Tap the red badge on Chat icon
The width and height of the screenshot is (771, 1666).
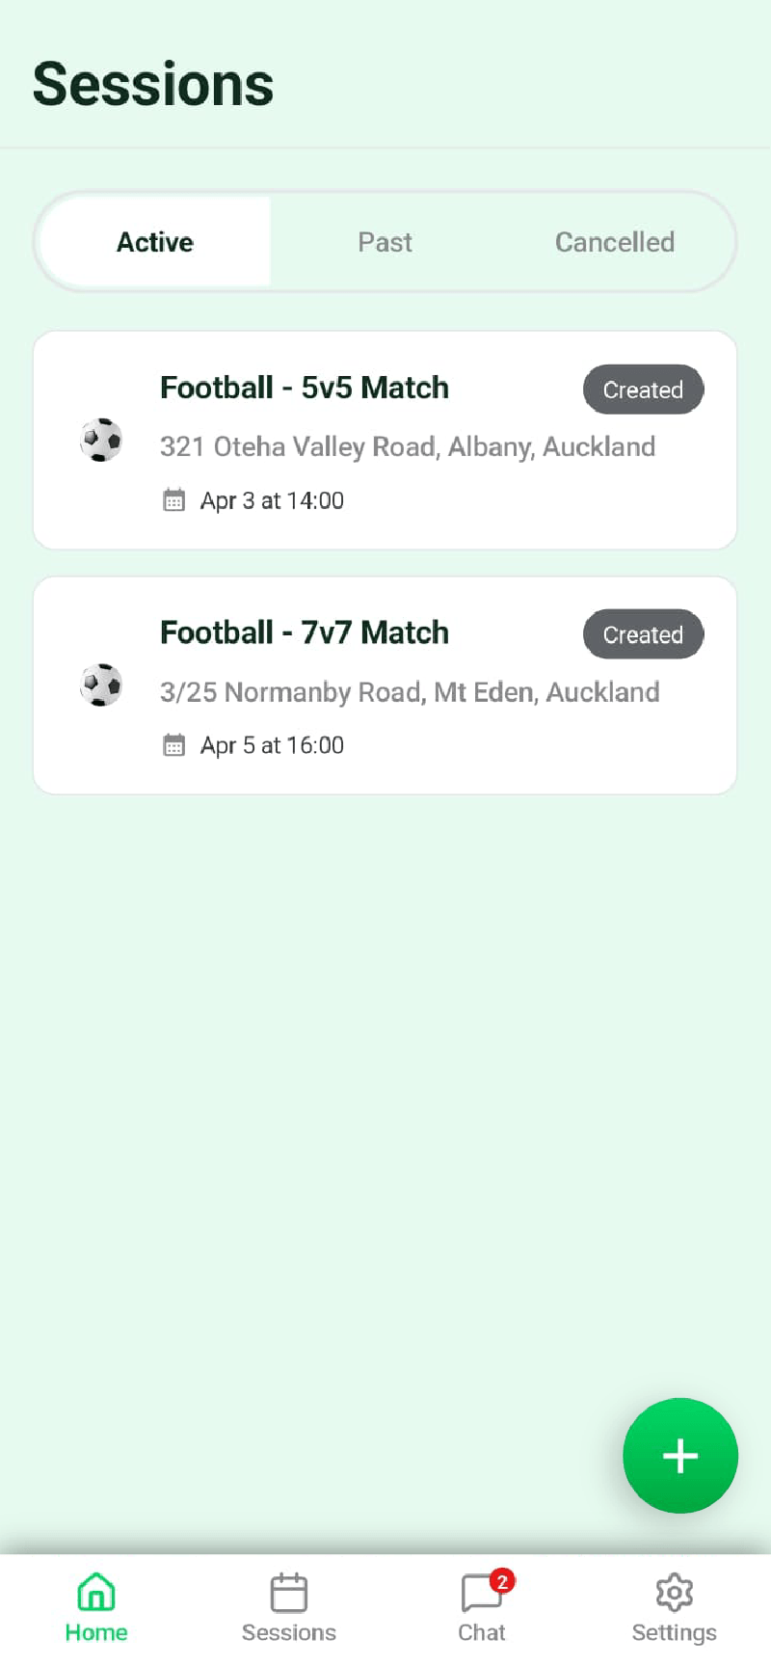(x=502, y=1581)
